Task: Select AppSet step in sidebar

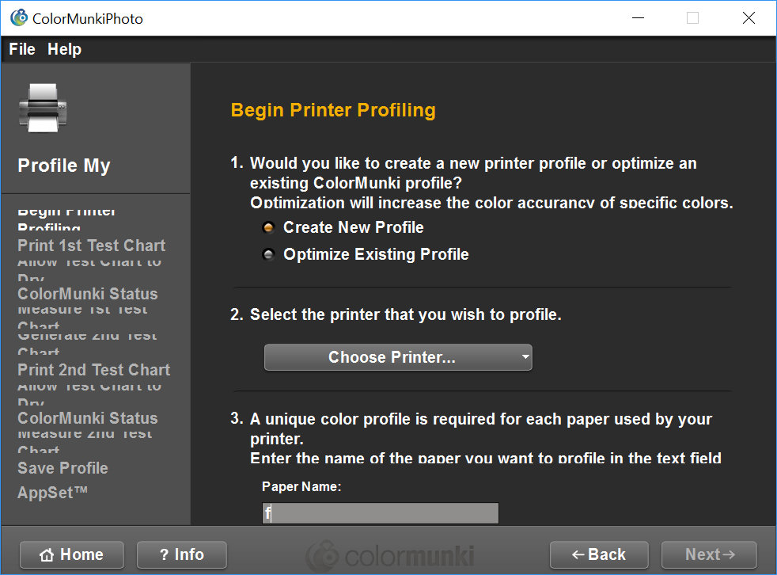Action: [52, 493]
